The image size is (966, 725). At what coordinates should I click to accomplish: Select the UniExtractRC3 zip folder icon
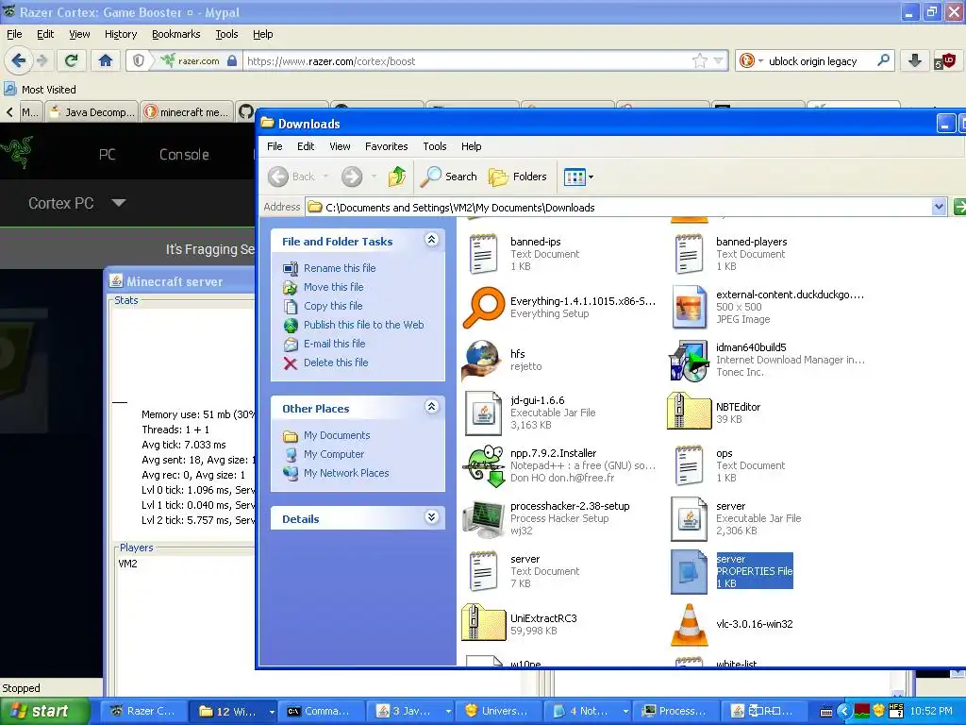(483, 623)
